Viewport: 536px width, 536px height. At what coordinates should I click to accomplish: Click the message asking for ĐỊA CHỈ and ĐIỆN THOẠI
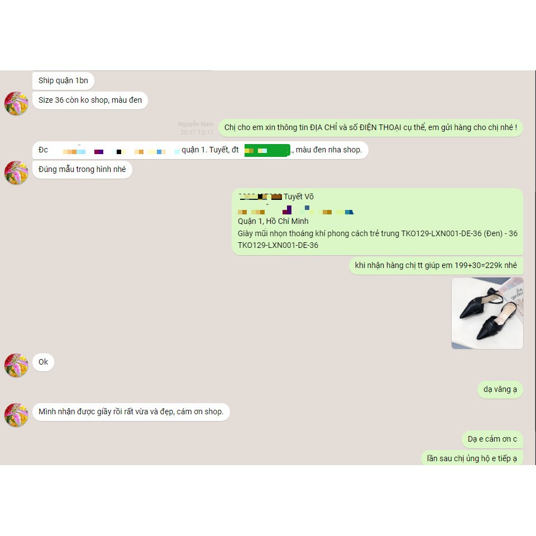pyautogui.click(x=371, y=127)
